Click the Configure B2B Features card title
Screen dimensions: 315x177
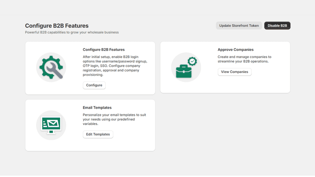coord(103,50)
